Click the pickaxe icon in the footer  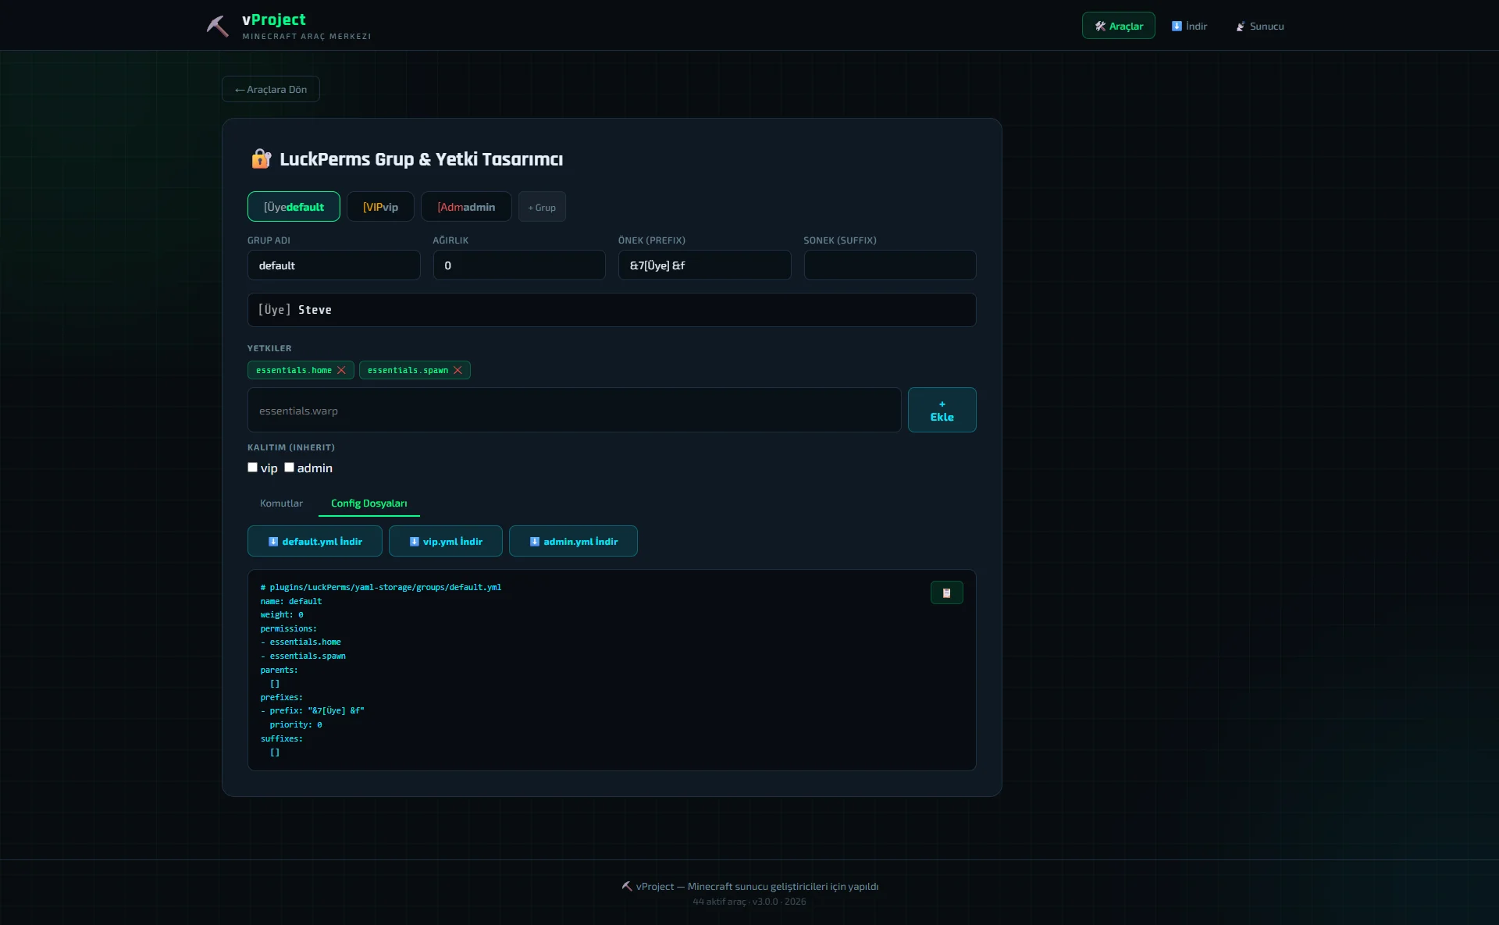point(627,886)
